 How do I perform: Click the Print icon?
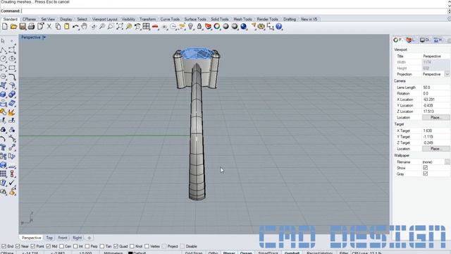[x=31, y=27]
